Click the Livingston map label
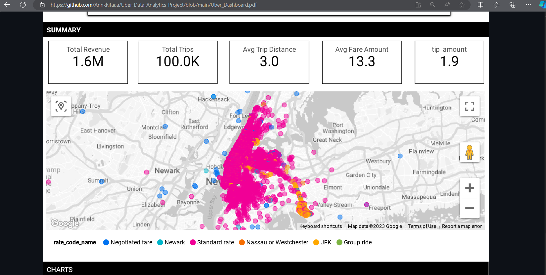This screenshot has height=275, width=546. coord(110,146)
